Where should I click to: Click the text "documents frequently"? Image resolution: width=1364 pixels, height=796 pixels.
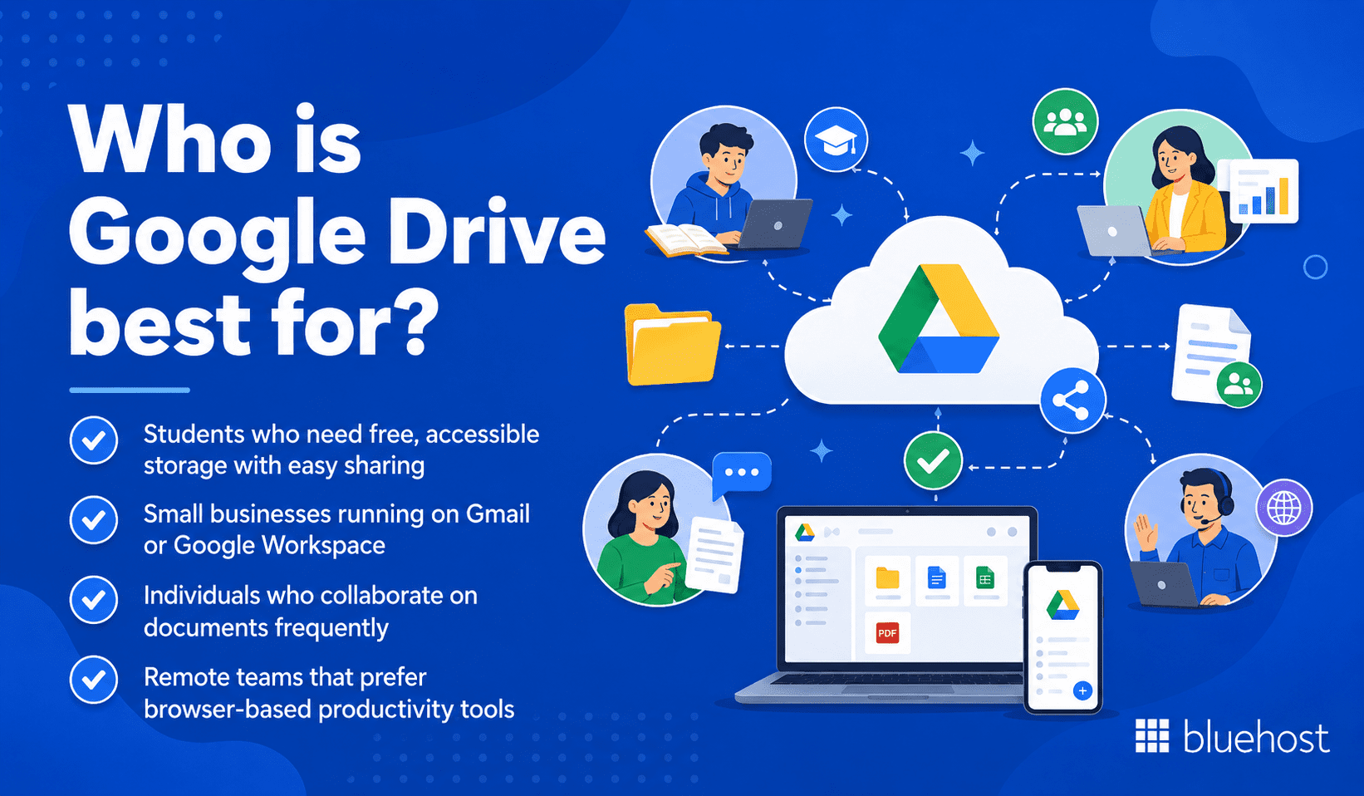(266, 628)
